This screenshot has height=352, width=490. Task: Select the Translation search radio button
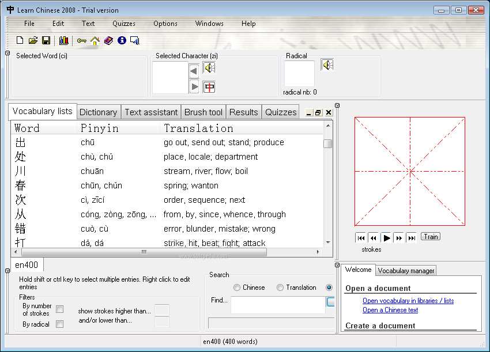coord(280,287)
